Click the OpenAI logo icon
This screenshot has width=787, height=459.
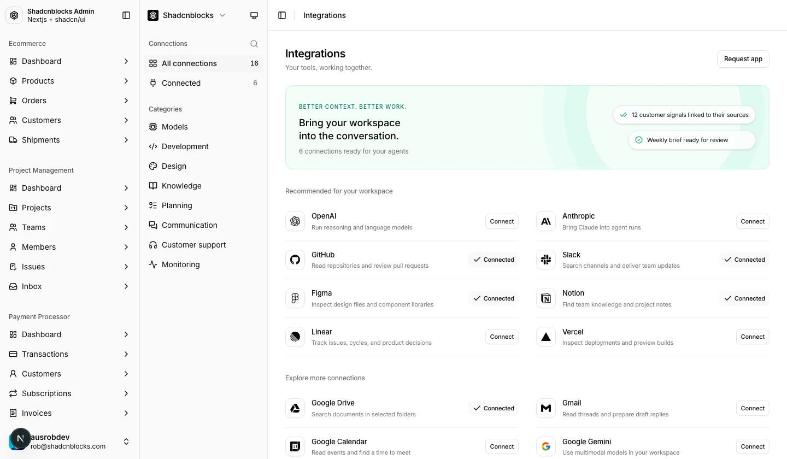click(295, 221)
